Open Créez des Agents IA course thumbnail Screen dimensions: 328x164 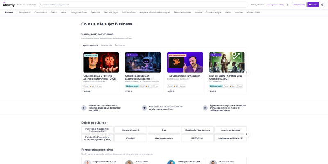tap(143, 62)
